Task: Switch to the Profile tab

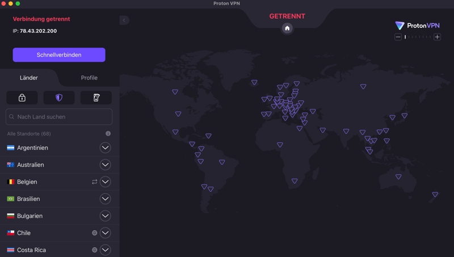Action: pyautogui.click(x=89, y=78)
